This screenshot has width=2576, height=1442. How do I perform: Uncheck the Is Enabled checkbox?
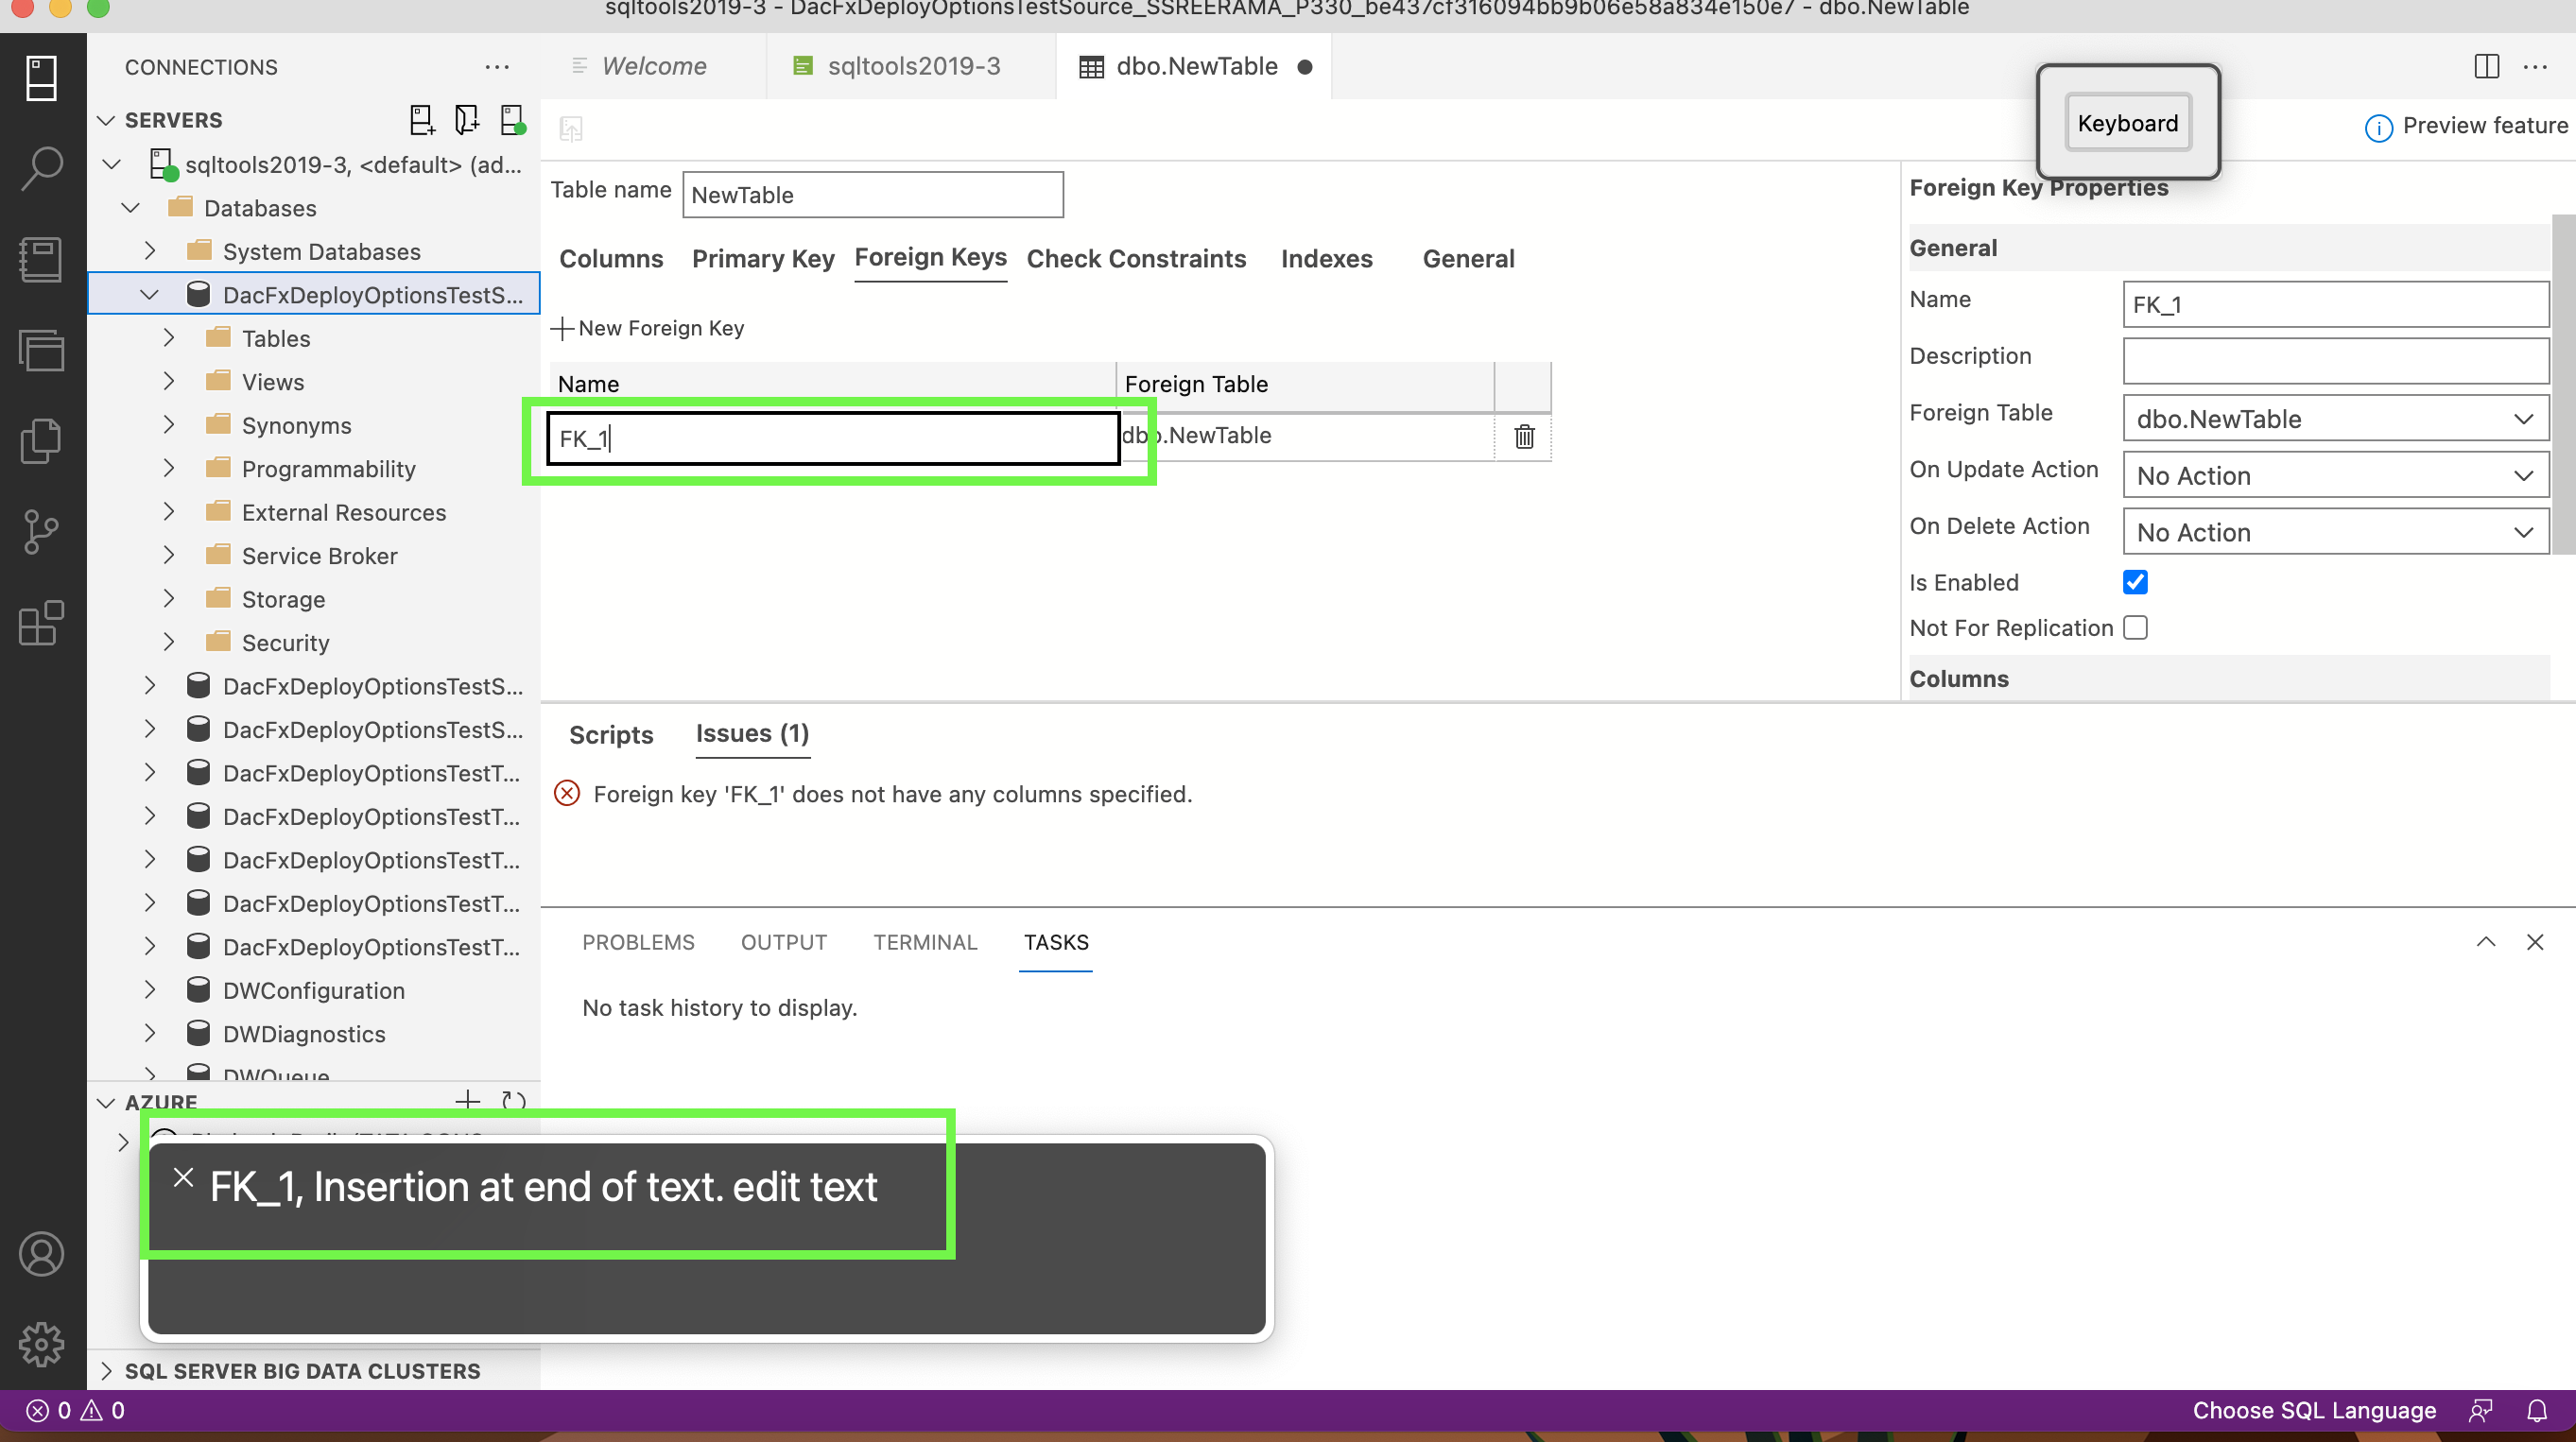2135,581
